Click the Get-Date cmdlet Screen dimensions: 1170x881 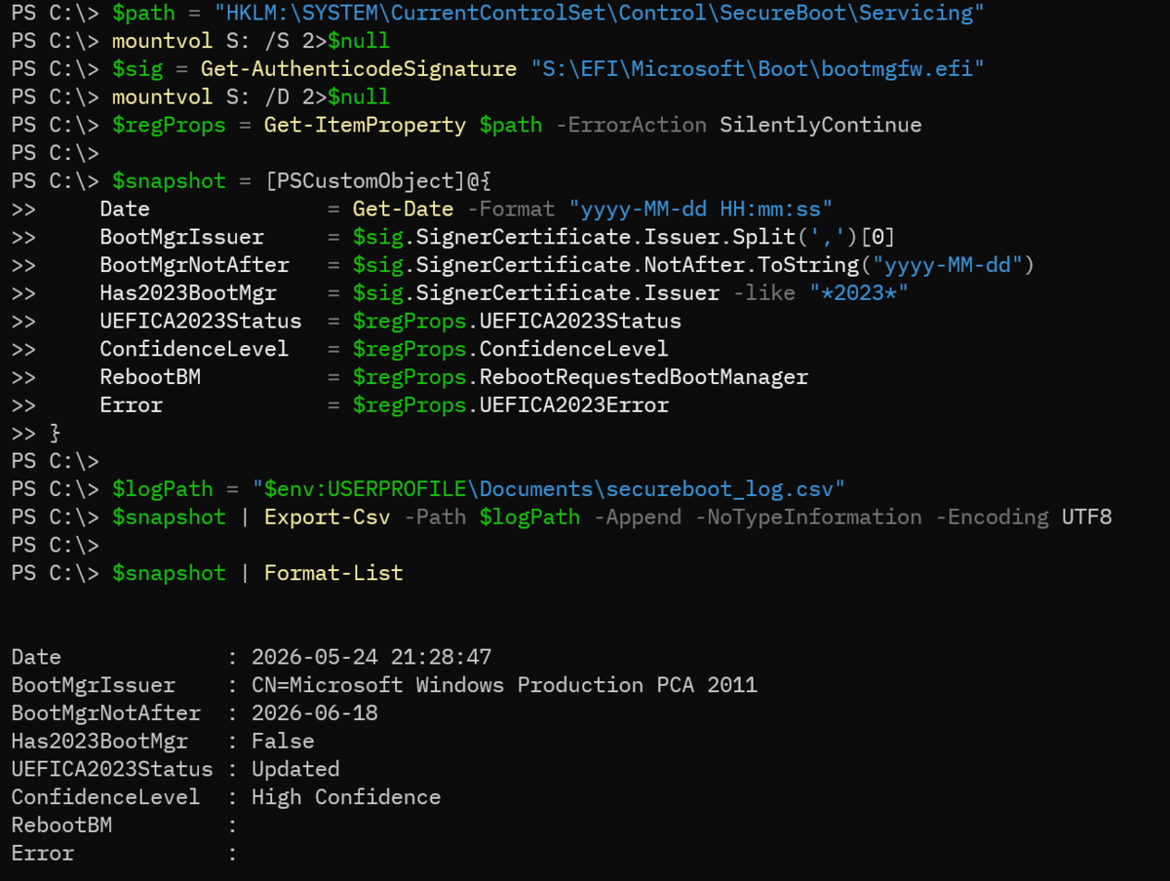click(403, 210)
